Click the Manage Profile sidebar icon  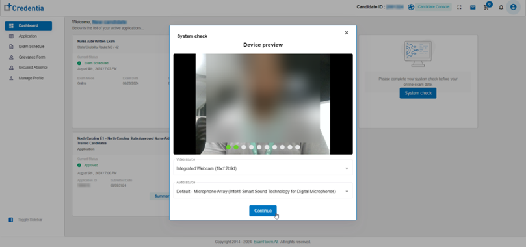click(x=11, y=78)
